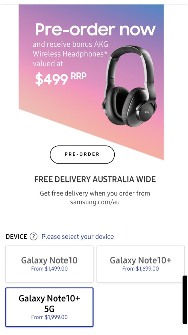
Task: Choose the Galaxy Note10+ device option
Action: pos(141,264)
